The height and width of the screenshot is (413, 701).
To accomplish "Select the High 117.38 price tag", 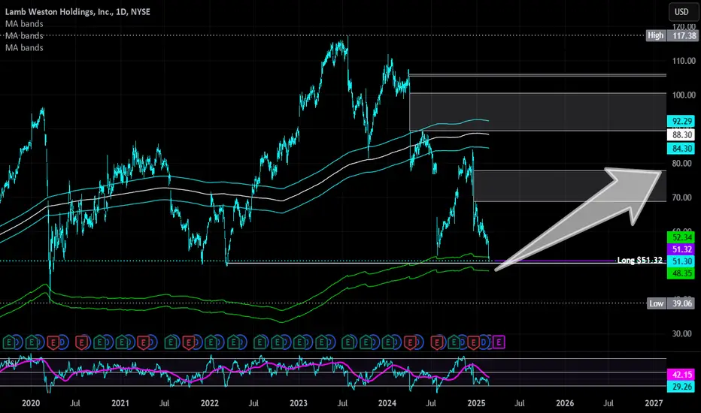I will coord(672,35).
